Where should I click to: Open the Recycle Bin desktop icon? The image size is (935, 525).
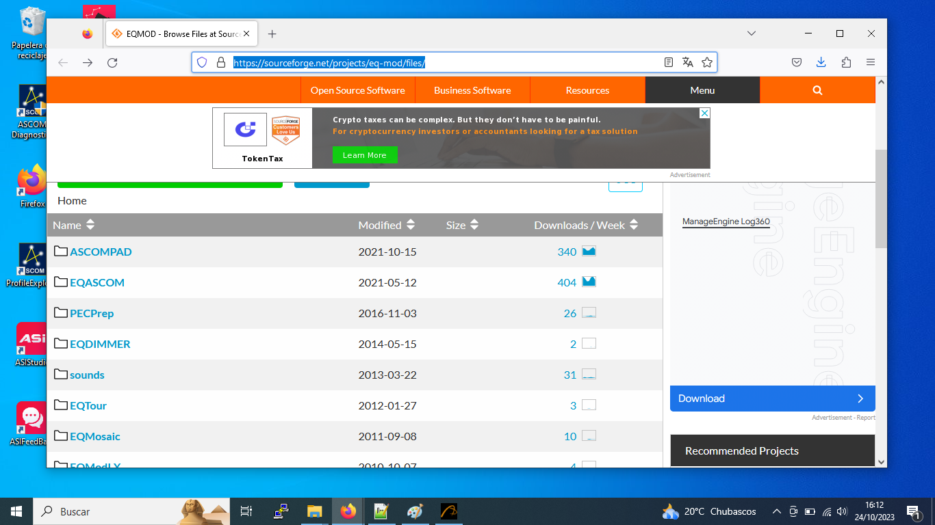tap(32, 33)
